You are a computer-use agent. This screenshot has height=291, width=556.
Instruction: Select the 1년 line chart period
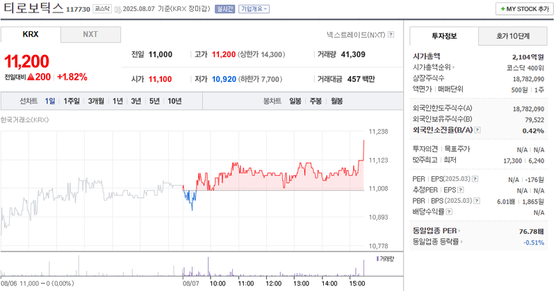(117, 101)
